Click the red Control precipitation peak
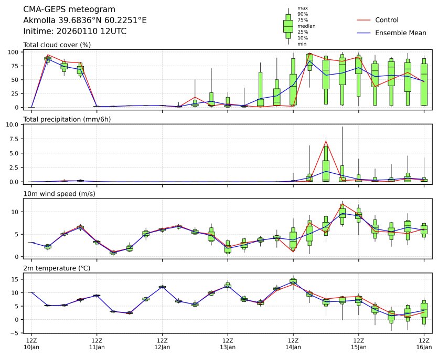This screenshot has width=438, height=356. [x=326, y=141]
